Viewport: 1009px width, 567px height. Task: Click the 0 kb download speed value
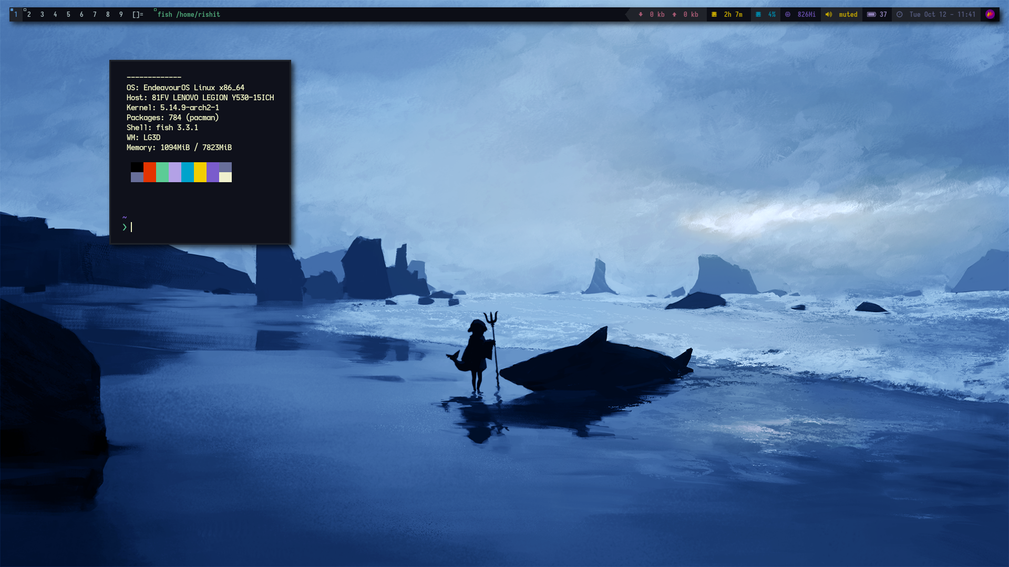pos(657,15)
